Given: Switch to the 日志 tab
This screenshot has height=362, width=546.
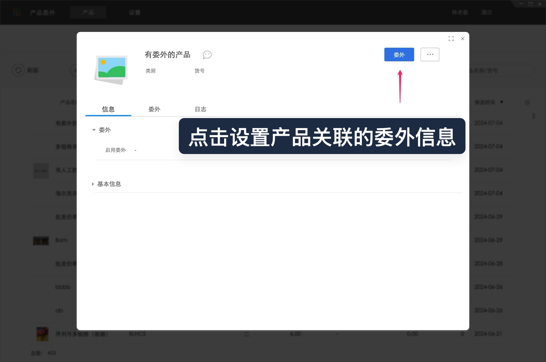Looking at the screenshot, I should [201, 109].
